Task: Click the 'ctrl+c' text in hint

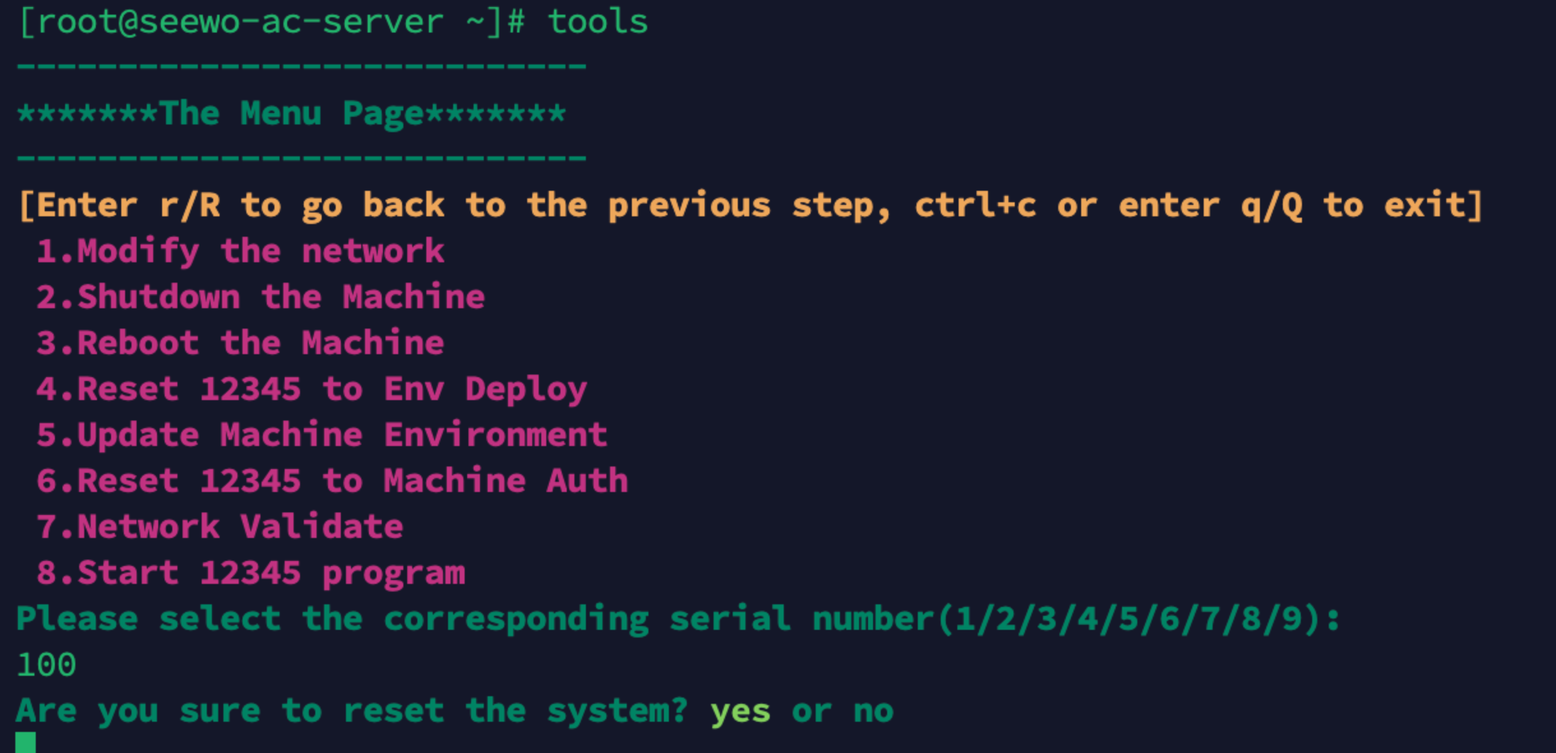Action: click(x=975, y=205)
